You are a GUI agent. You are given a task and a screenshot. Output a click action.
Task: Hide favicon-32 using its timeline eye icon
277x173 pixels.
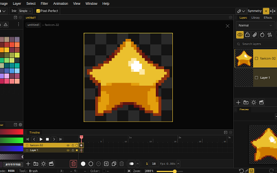[x=68, y=145]
